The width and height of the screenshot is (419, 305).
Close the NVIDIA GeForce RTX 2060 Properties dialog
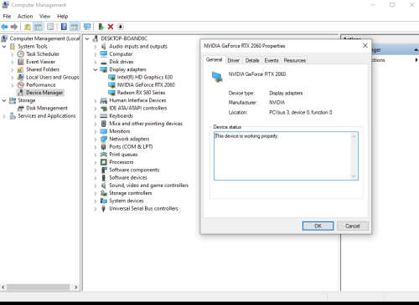pyautogui.click(x=365, y=45)
